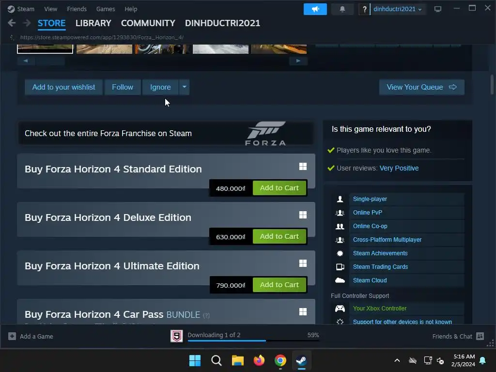
Task: Click the Xbox controller gamepad icon
Action: 340,309
